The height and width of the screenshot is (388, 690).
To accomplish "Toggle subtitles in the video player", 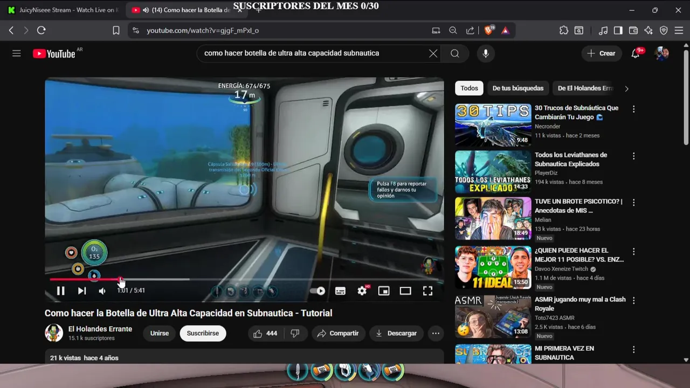I will 340,291.
